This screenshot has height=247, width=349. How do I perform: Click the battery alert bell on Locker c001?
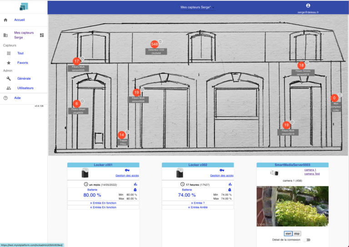pyautogui.click(x=135, y=190)
